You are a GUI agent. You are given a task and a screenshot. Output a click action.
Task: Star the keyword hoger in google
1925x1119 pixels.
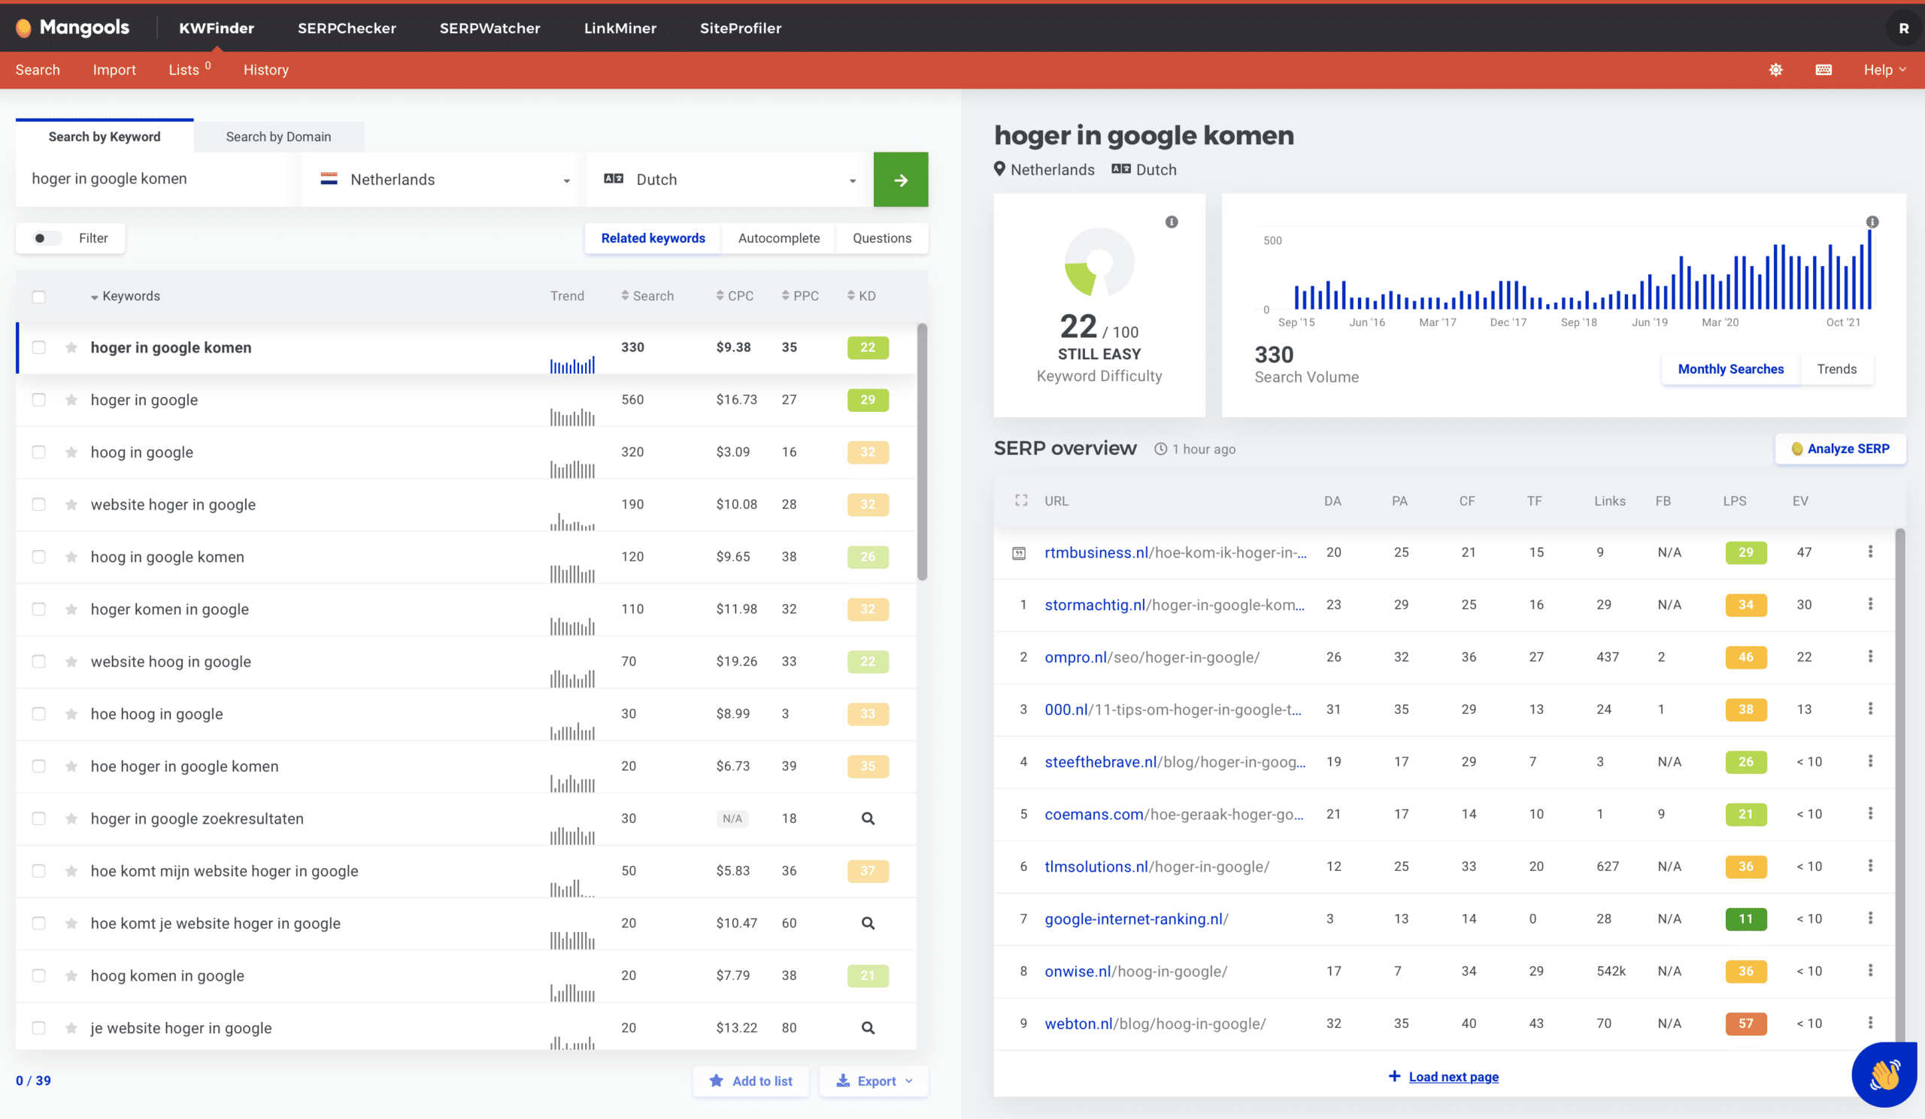71,400
